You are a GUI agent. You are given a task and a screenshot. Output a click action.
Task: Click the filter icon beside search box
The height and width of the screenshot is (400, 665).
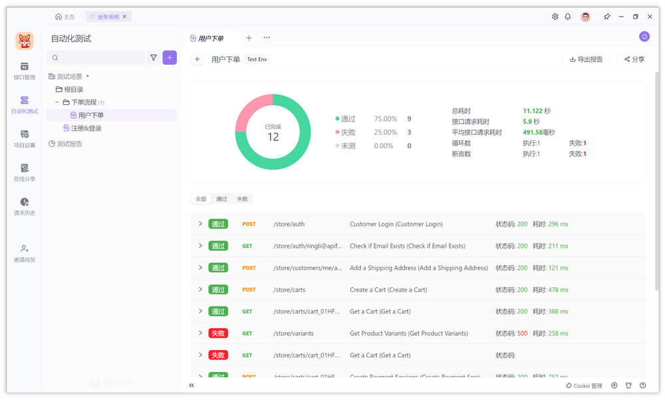point(154,58)
